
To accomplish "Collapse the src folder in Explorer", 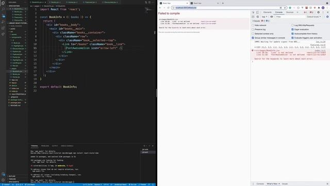I will click(11, 32).
